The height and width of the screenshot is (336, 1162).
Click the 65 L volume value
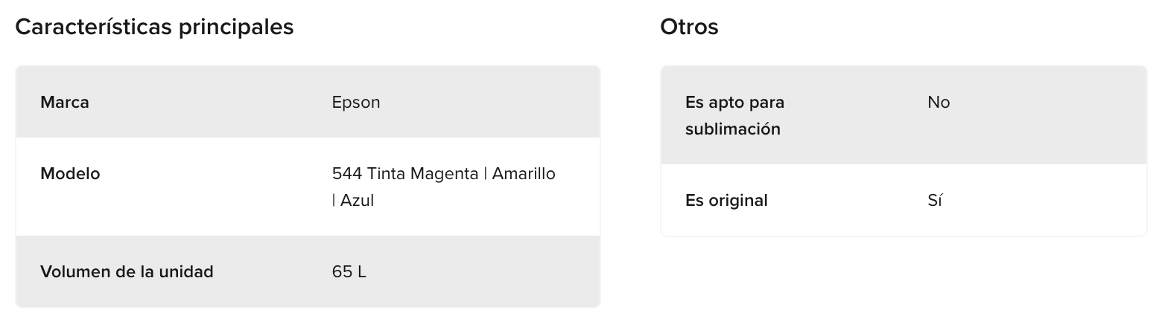click(x=349, y=271)
